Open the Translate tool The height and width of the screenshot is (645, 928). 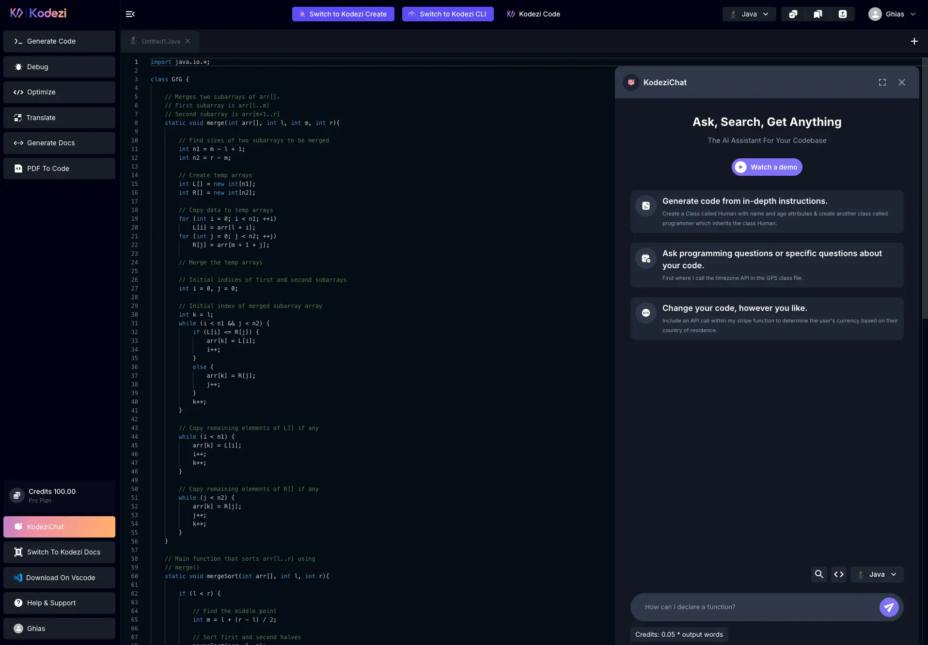(x=59, y=118)
